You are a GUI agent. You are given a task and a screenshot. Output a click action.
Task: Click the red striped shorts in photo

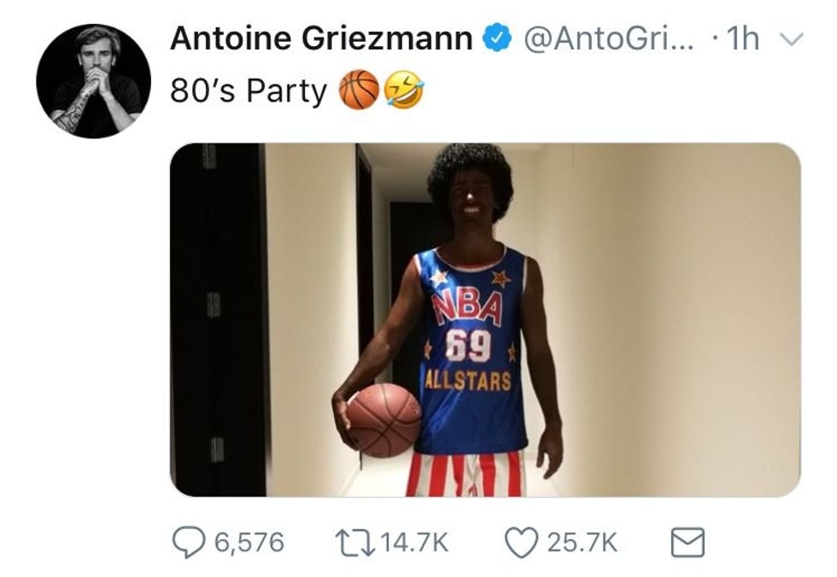[465, 475]
